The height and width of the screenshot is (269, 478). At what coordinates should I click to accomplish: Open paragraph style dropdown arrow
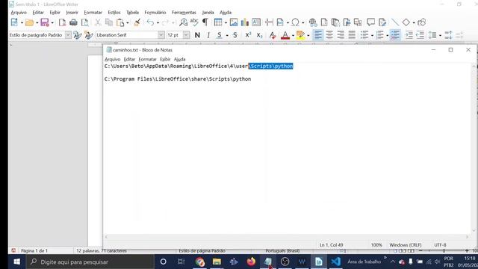pyautogui.click(x=68, y=35)
